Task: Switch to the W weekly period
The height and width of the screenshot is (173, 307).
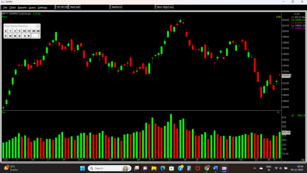Action: pos(10,36)
